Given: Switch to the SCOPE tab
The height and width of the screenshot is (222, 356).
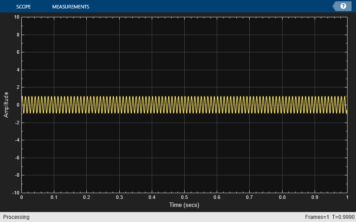Looking at the screenshot, I should click(24, 7).
